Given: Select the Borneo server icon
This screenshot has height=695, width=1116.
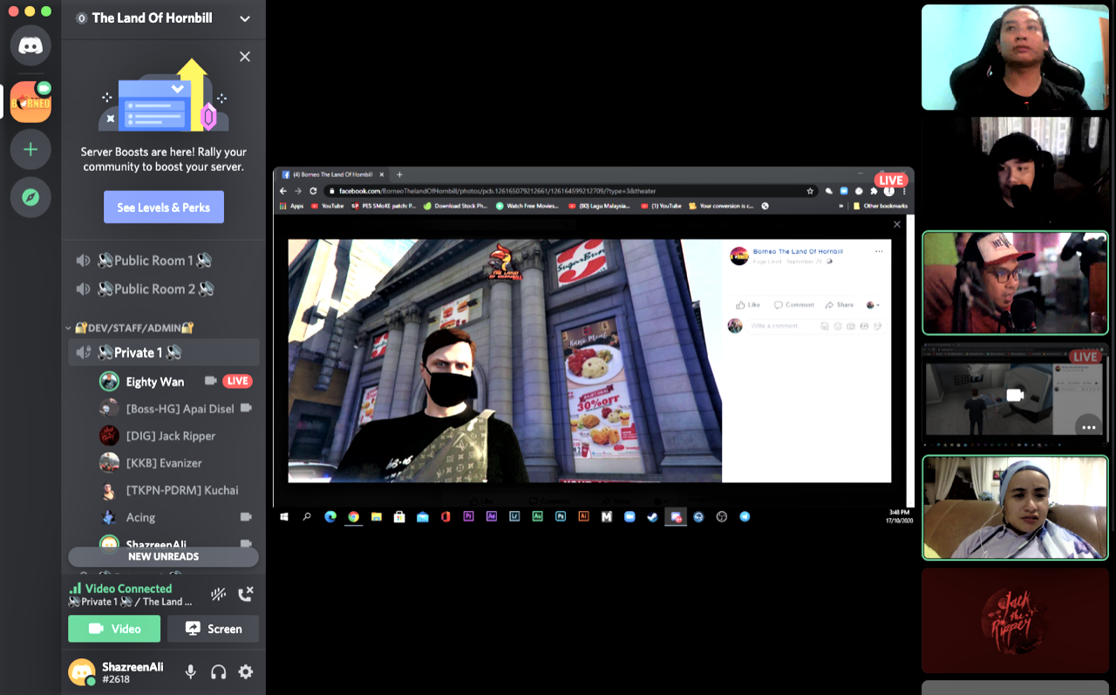Looking at the screenshot, I should pyautogui.click(x=31, y=102).
